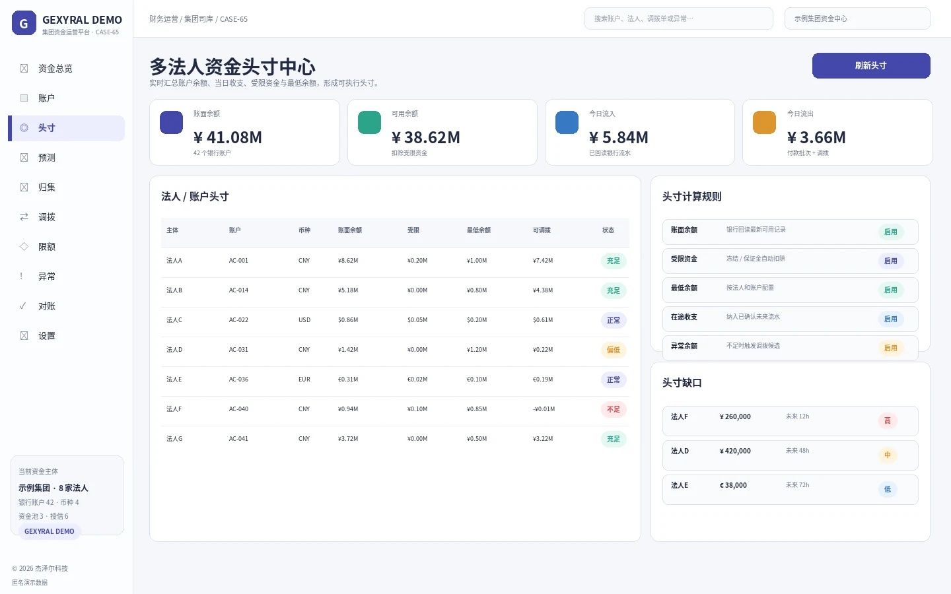Click the GEXYRAL DEMO badge in sidebar card
951x594 pixels.
[x=50, y=531]
